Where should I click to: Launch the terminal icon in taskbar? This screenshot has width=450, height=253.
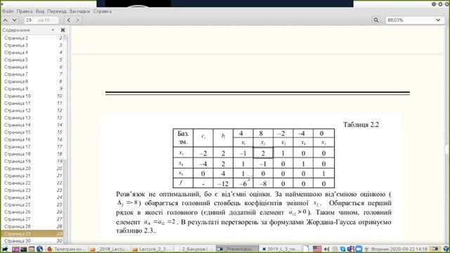(23, 249)
